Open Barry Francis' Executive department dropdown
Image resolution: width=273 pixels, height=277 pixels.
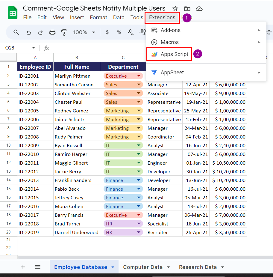[x=139, y=215]
